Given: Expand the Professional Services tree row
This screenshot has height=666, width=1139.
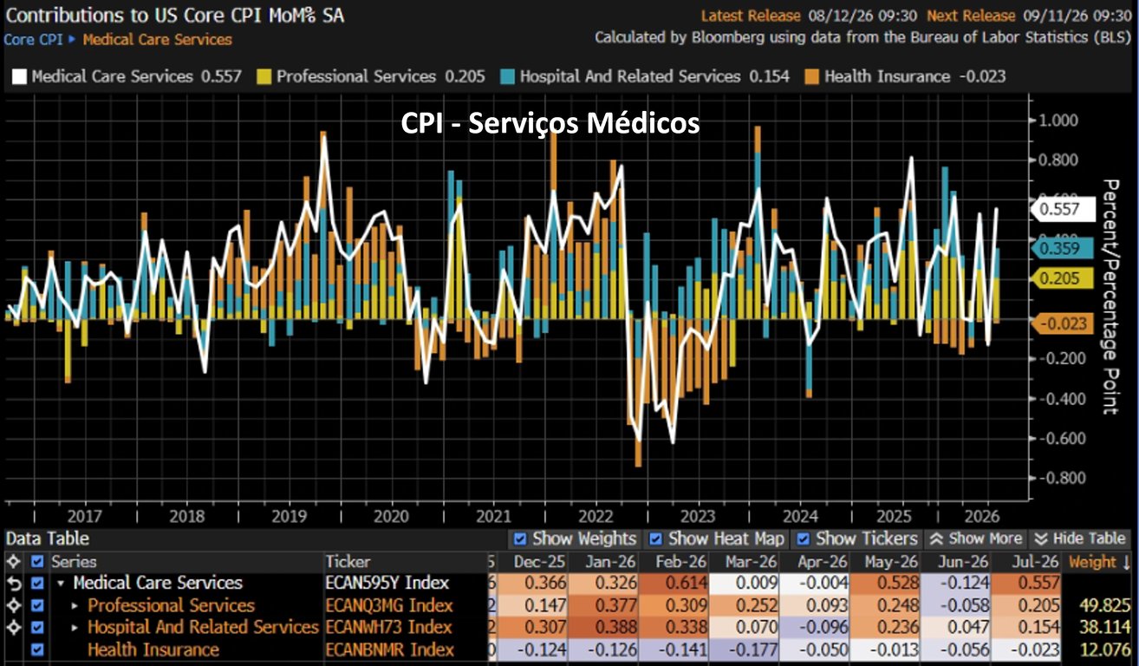Looking at the screenshot, I should 75,605.
